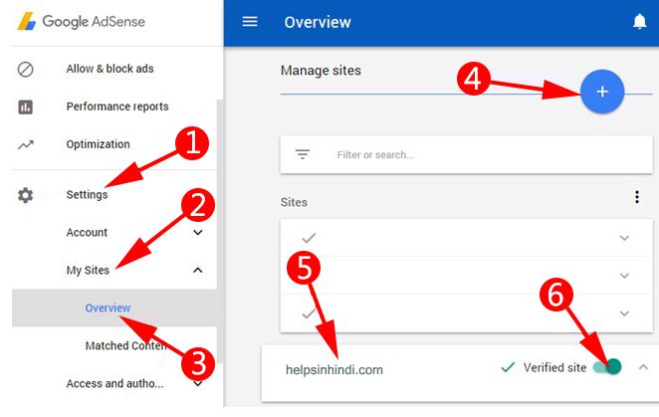Click the Allow & block ads icon
The height and width of the screenshot is (417, 659).
25,70
